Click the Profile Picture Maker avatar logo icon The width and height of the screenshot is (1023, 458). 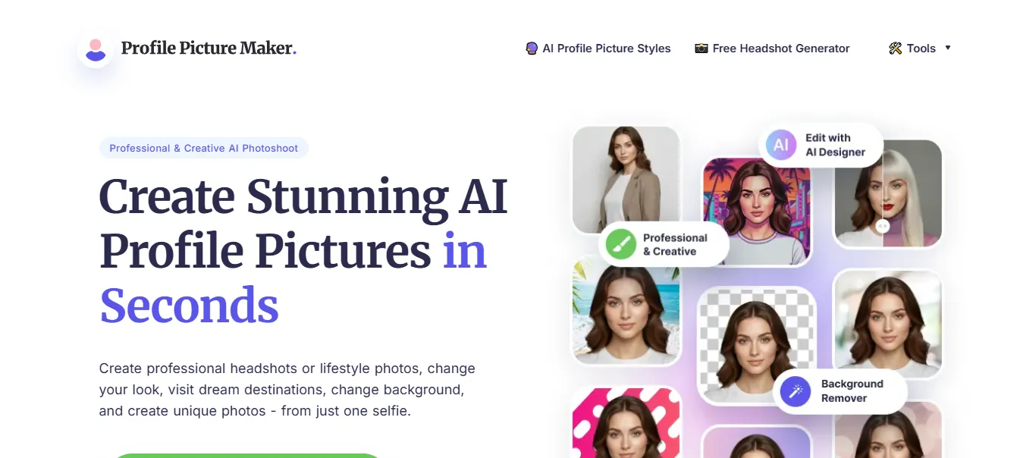pyautogui.click(x=95, y=49)
